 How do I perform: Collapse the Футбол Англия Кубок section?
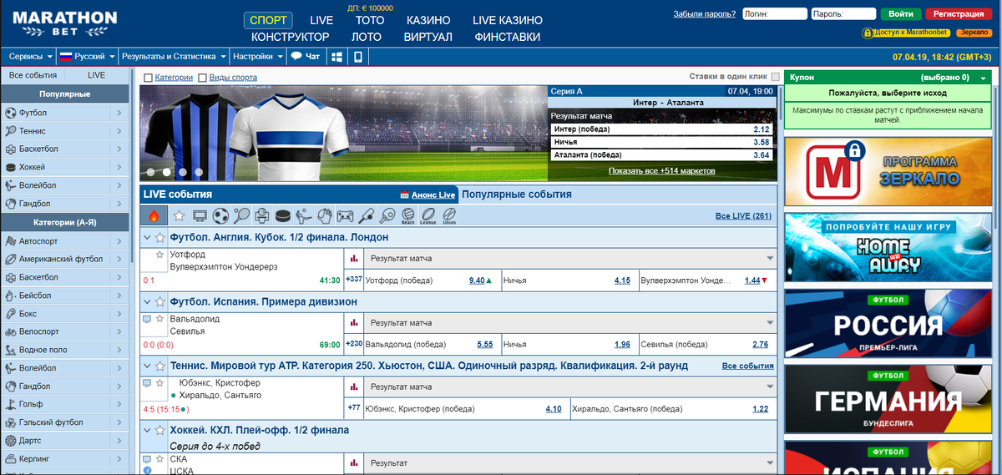coord(147,238)
